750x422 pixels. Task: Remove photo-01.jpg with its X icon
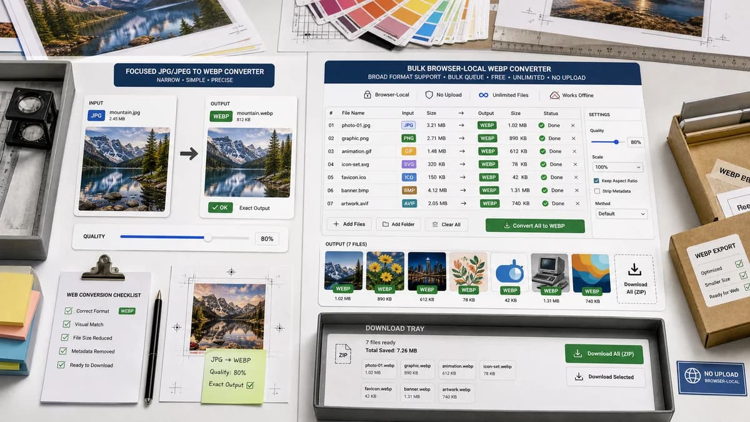[x=572, y=126]
